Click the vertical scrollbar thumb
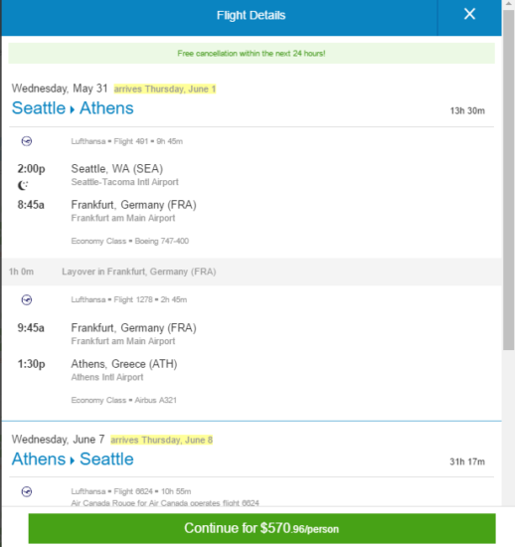 pyautogui.click(x=508, y=180)
